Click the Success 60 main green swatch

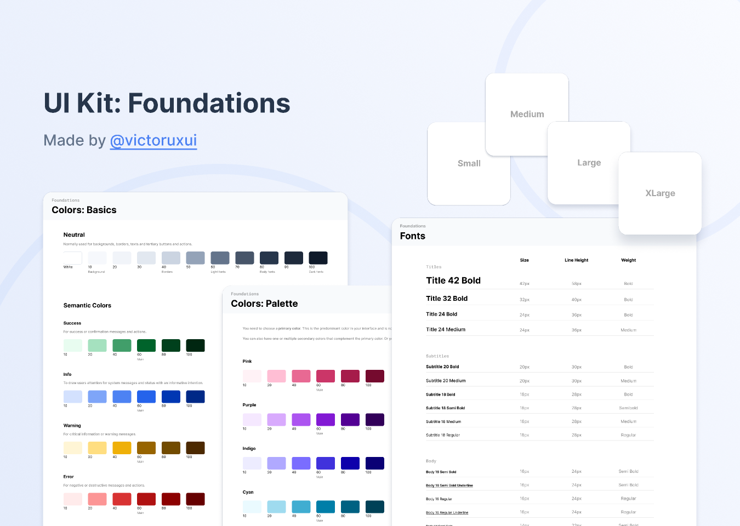pyautogui.click(x=146, y=345)
